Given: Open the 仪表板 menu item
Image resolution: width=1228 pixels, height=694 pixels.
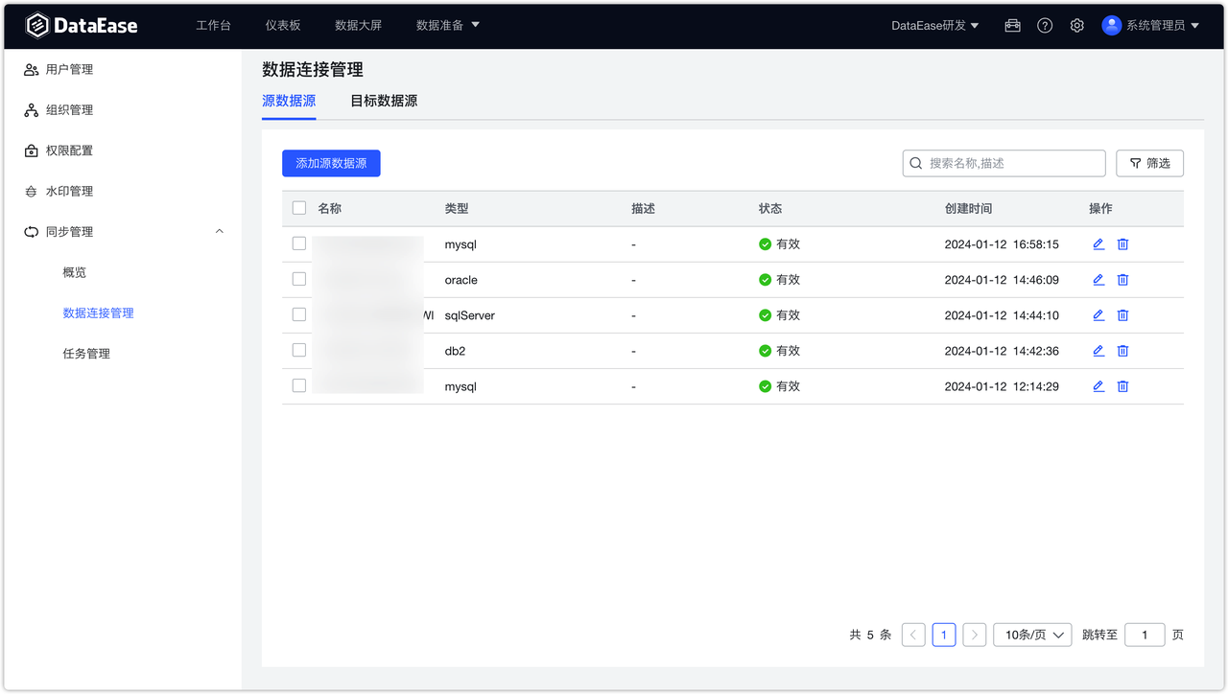Looking at the screenshot, I should tap(283, 26).
